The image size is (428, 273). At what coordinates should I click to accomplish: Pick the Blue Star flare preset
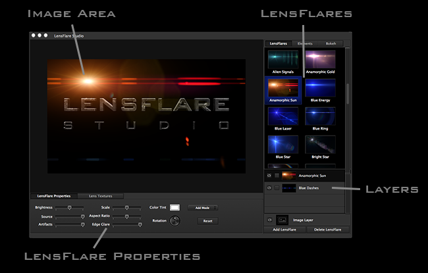point(283,145)
